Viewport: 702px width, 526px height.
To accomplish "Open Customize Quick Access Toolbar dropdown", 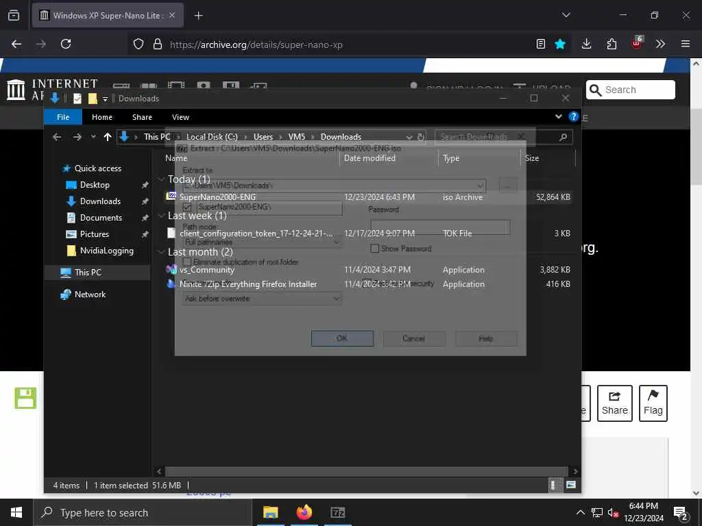I will point(105,99).
